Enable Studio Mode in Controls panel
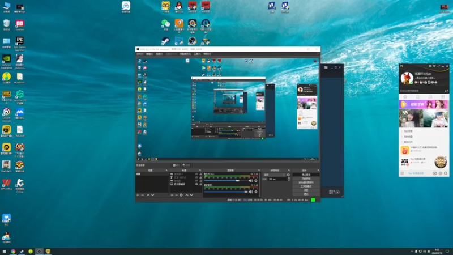453x255 pixels. pyautogui.click(x=306, y=186)
